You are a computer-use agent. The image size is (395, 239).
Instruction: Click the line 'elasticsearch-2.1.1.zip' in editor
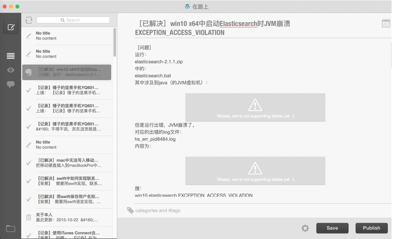coord(158,62)
